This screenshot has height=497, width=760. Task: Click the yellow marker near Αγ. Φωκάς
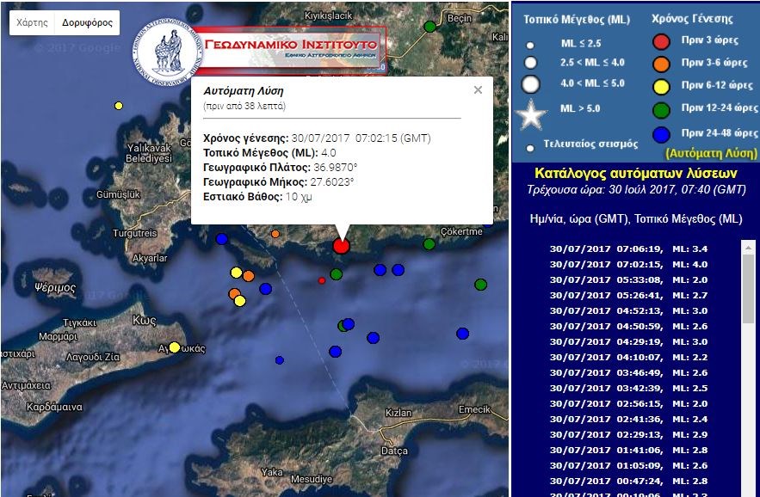pyautogui.click(x=174, y=347)
